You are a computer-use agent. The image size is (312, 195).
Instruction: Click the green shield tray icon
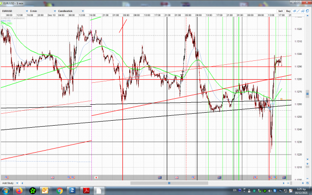(x=254, y=191)
